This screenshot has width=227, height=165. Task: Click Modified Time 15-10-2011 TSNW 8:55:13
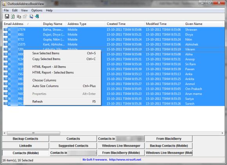[x=163, y=74]
